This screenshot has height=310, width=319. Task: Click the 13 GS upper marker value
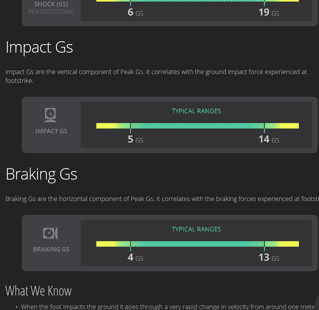[269, 257]
